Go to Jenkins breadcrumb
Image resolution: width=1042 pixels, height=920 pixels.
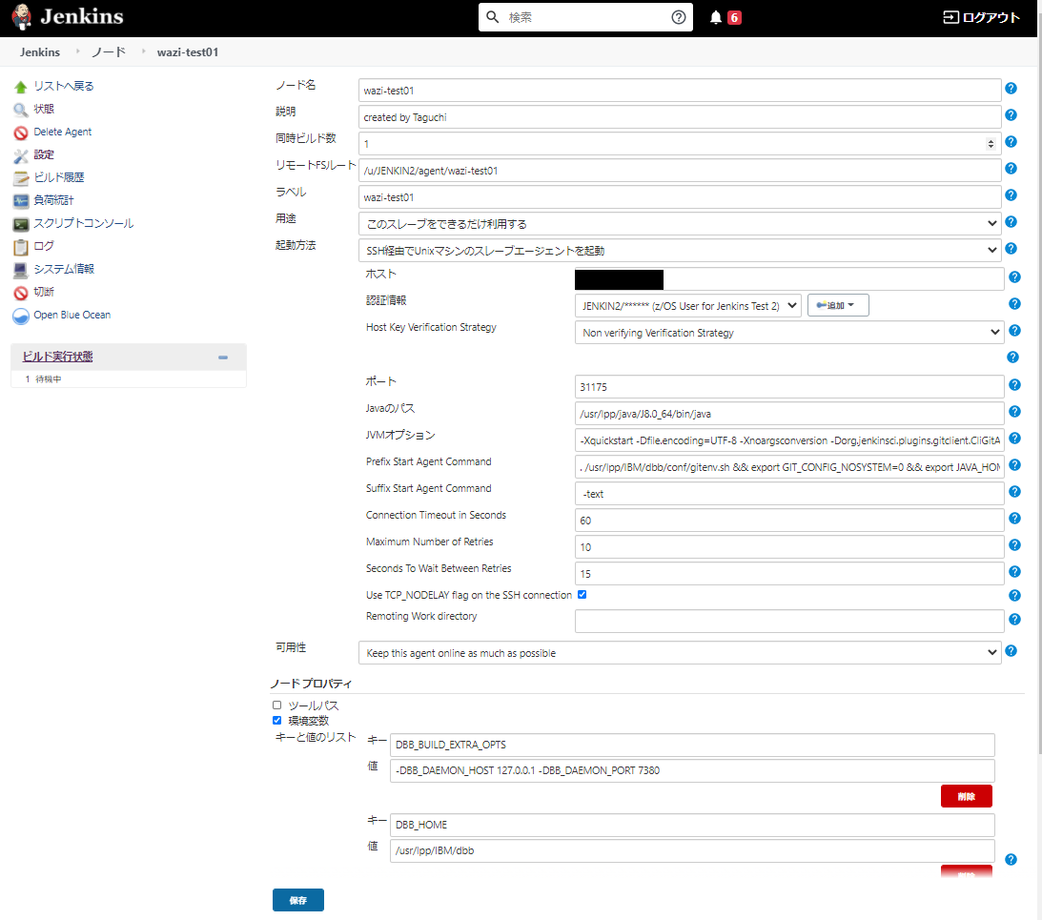coord(40,51)
